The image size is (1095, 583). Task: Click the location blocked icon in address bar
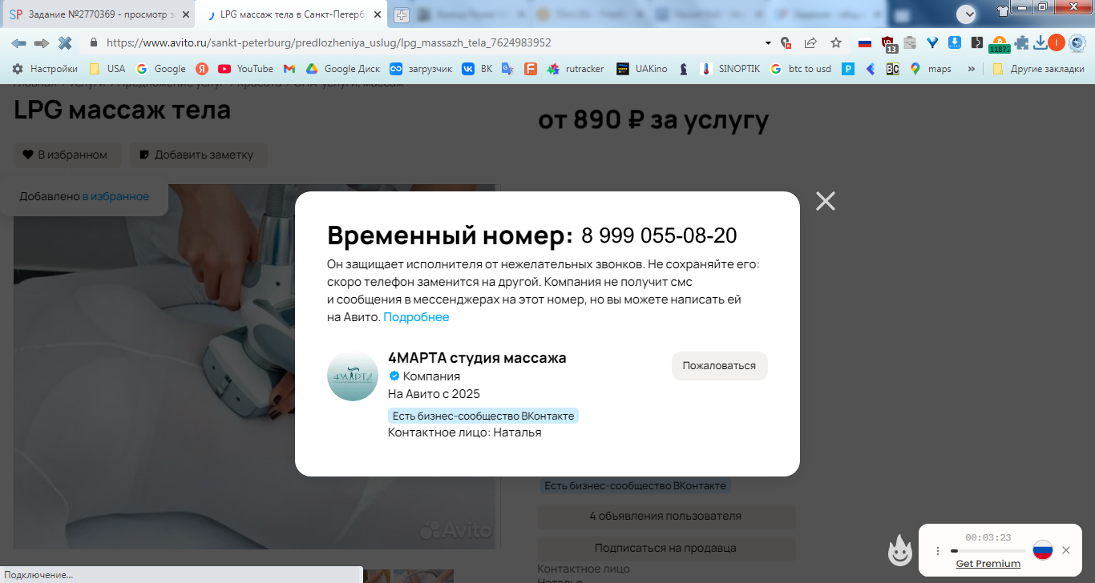click(786, 42)
